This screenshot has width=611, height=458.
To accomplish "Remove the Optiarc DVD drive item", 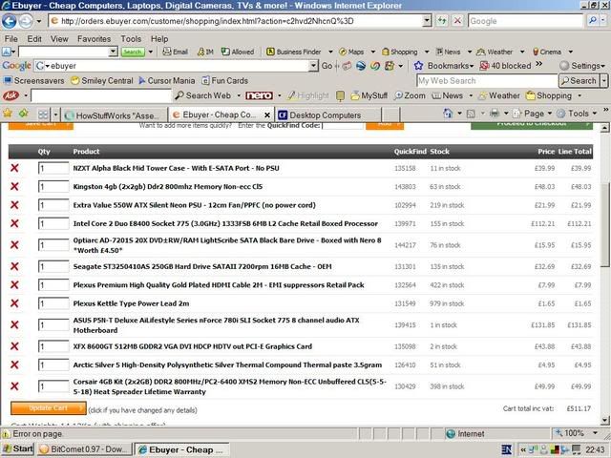I will [x=14, y=245].
